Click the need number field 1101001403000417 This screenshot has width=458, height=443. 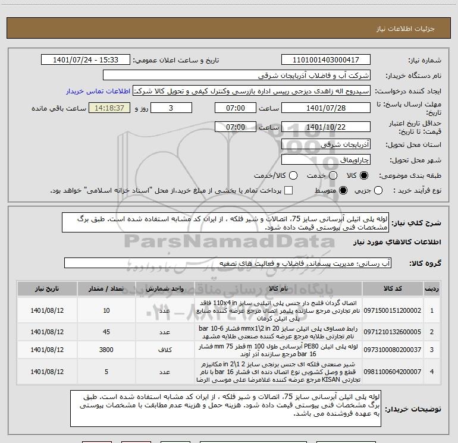click(326, 59)
